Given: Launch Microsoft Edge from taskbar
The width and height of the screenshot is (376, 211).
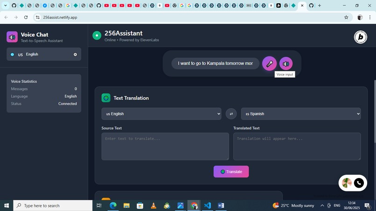Looking at the screenshot, I should click(x=113, y=205).
